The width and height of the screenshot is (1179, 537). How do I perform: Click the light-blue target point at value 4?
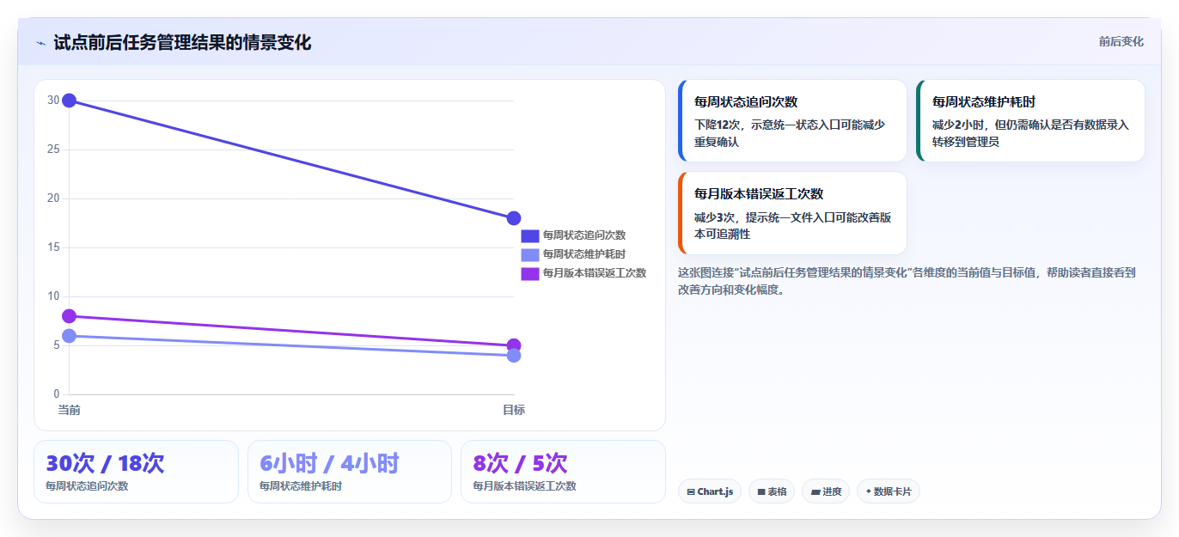pyautogui.click(x=514, y=356)
